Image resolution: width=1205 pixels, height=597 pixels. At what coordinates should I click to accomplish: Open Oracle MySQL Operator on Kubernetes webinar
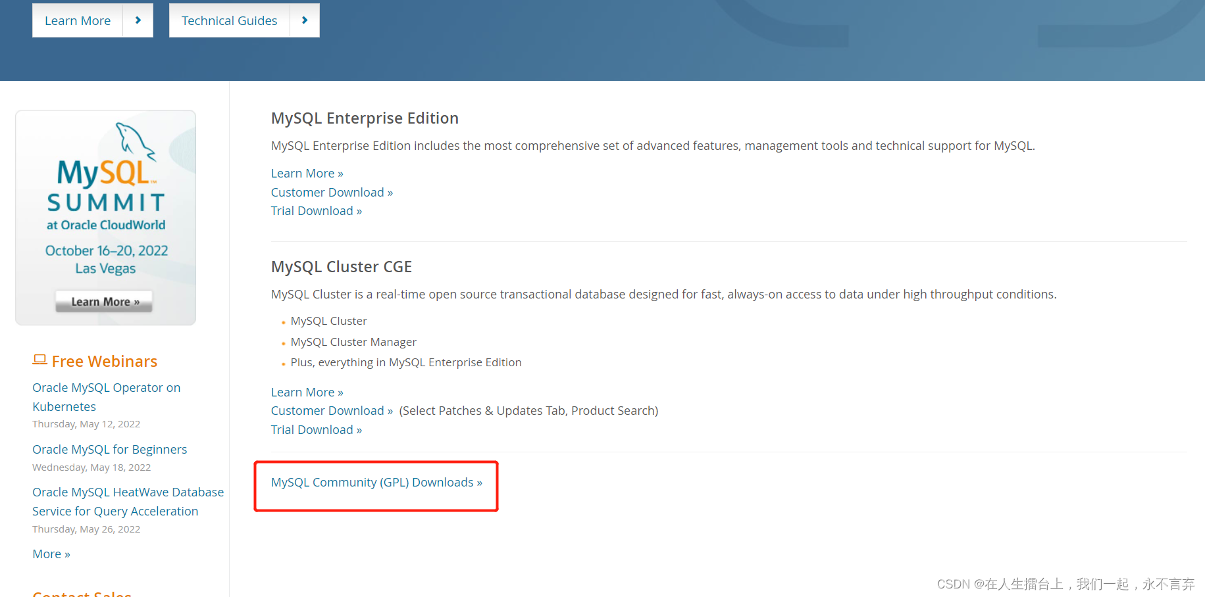[x=107, y=397]
